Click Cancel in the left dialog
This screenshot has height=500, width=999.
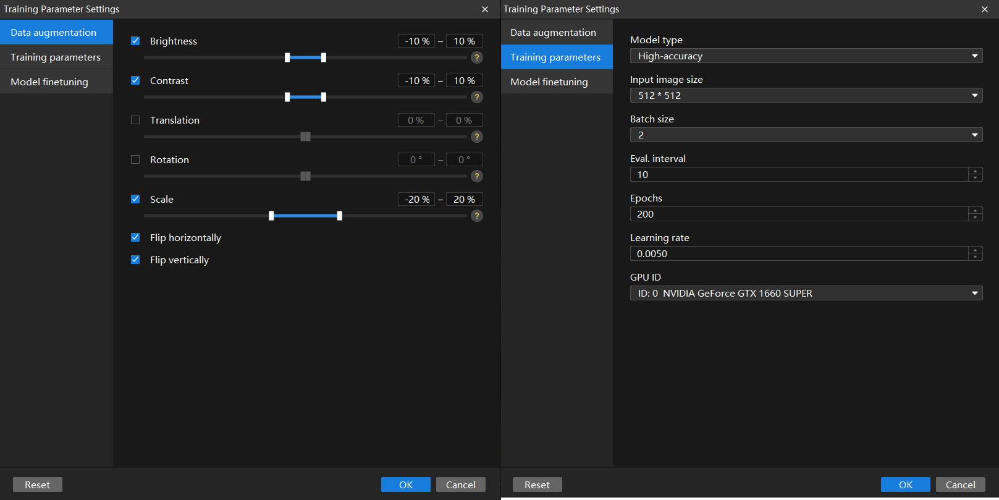point(461,485)
